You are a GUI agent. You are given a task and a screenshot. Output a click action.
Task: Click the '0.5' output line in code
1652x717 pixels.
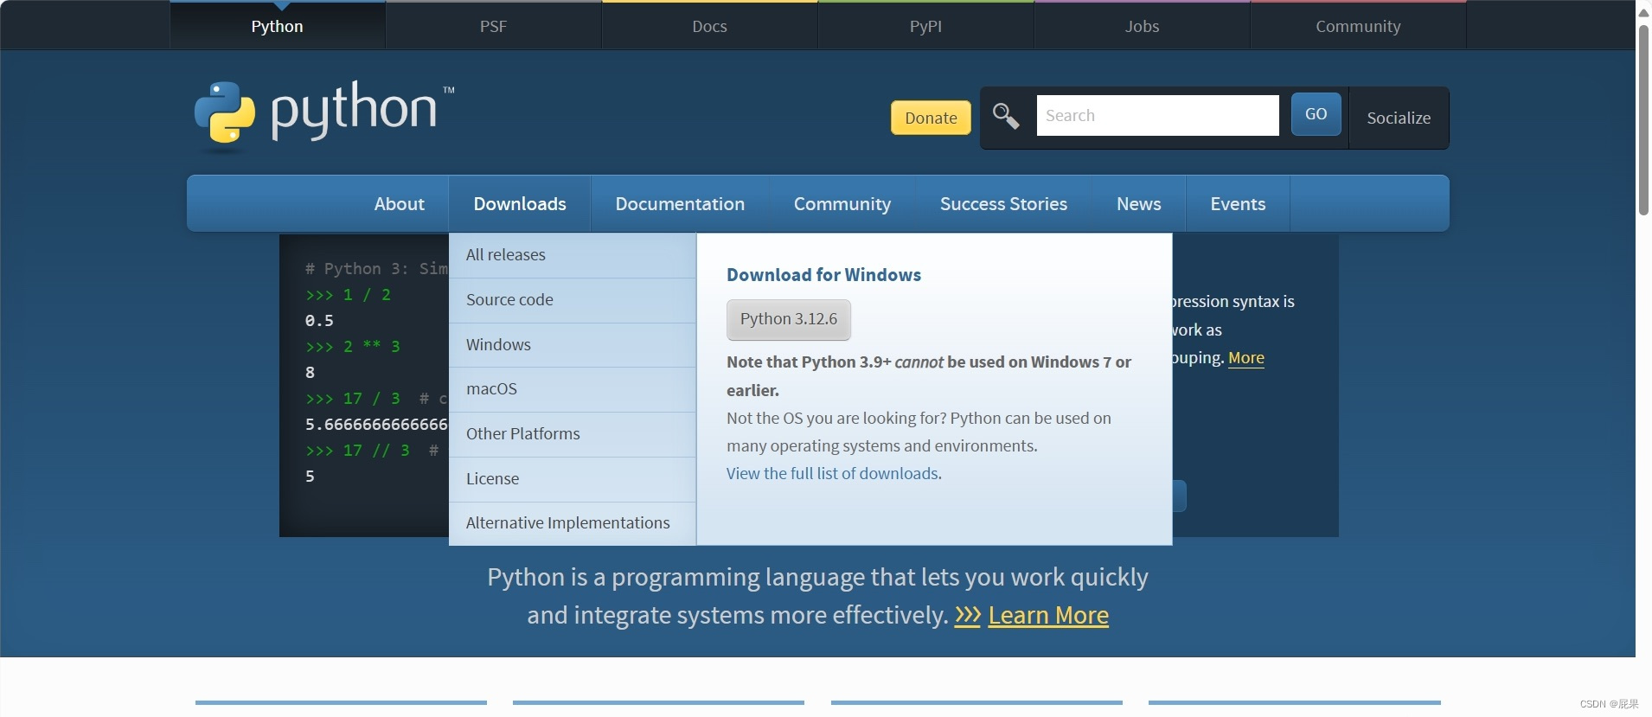pos(319,321)
